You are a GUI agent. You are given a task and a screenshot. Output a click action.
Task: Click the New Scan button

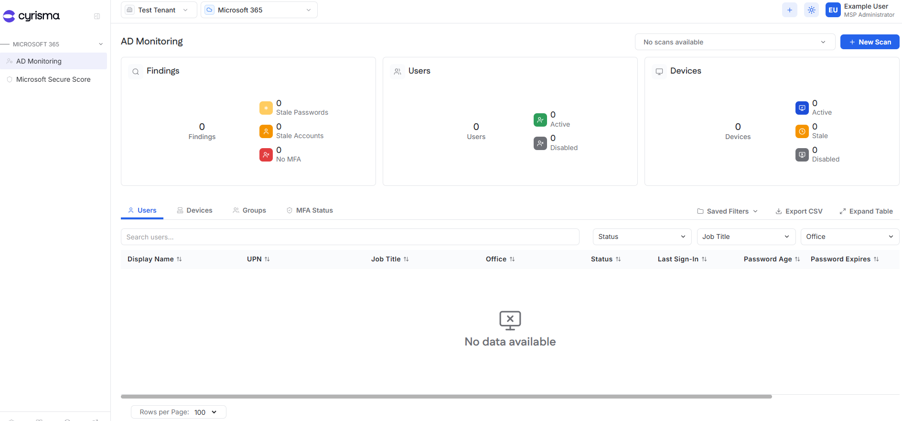pyautogui.click(x=870, y=42)
